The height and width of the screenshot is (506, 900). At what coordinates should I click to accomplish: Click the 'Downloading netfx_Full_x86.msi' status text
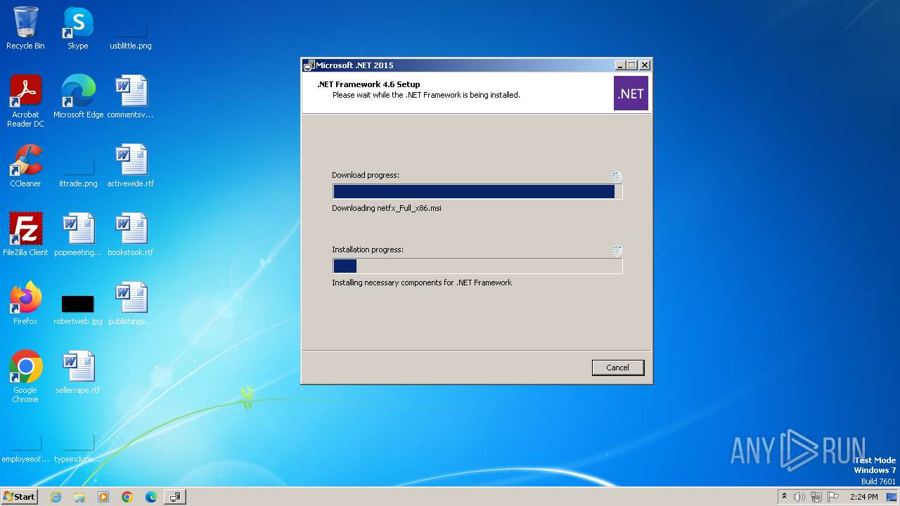(387, 208)
